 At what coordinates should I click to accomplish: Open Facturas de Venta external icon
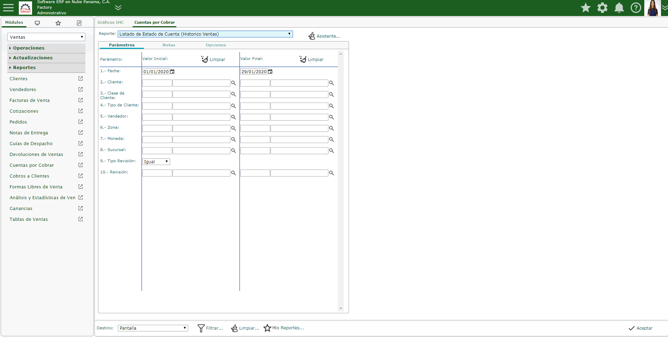81,100
